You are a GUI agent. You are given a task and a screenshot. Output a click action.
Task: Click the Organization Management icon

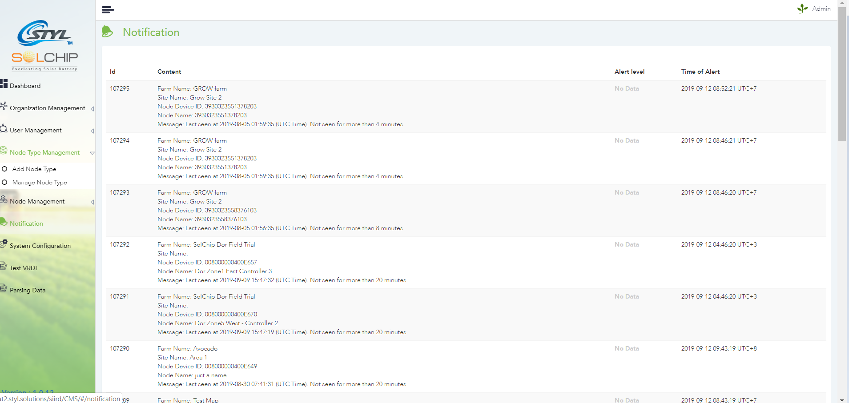[x=4, y=106]
